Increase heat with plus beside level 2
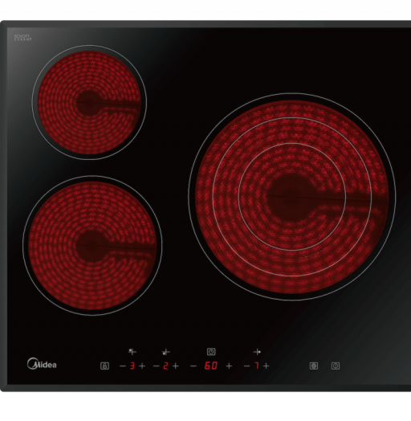 click(x=176, y=366)
